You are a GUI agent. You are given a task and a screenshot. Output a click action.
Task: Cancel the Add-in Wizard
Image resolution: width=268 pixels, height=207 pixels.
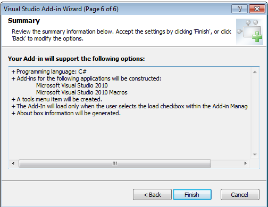click(240, 195)
